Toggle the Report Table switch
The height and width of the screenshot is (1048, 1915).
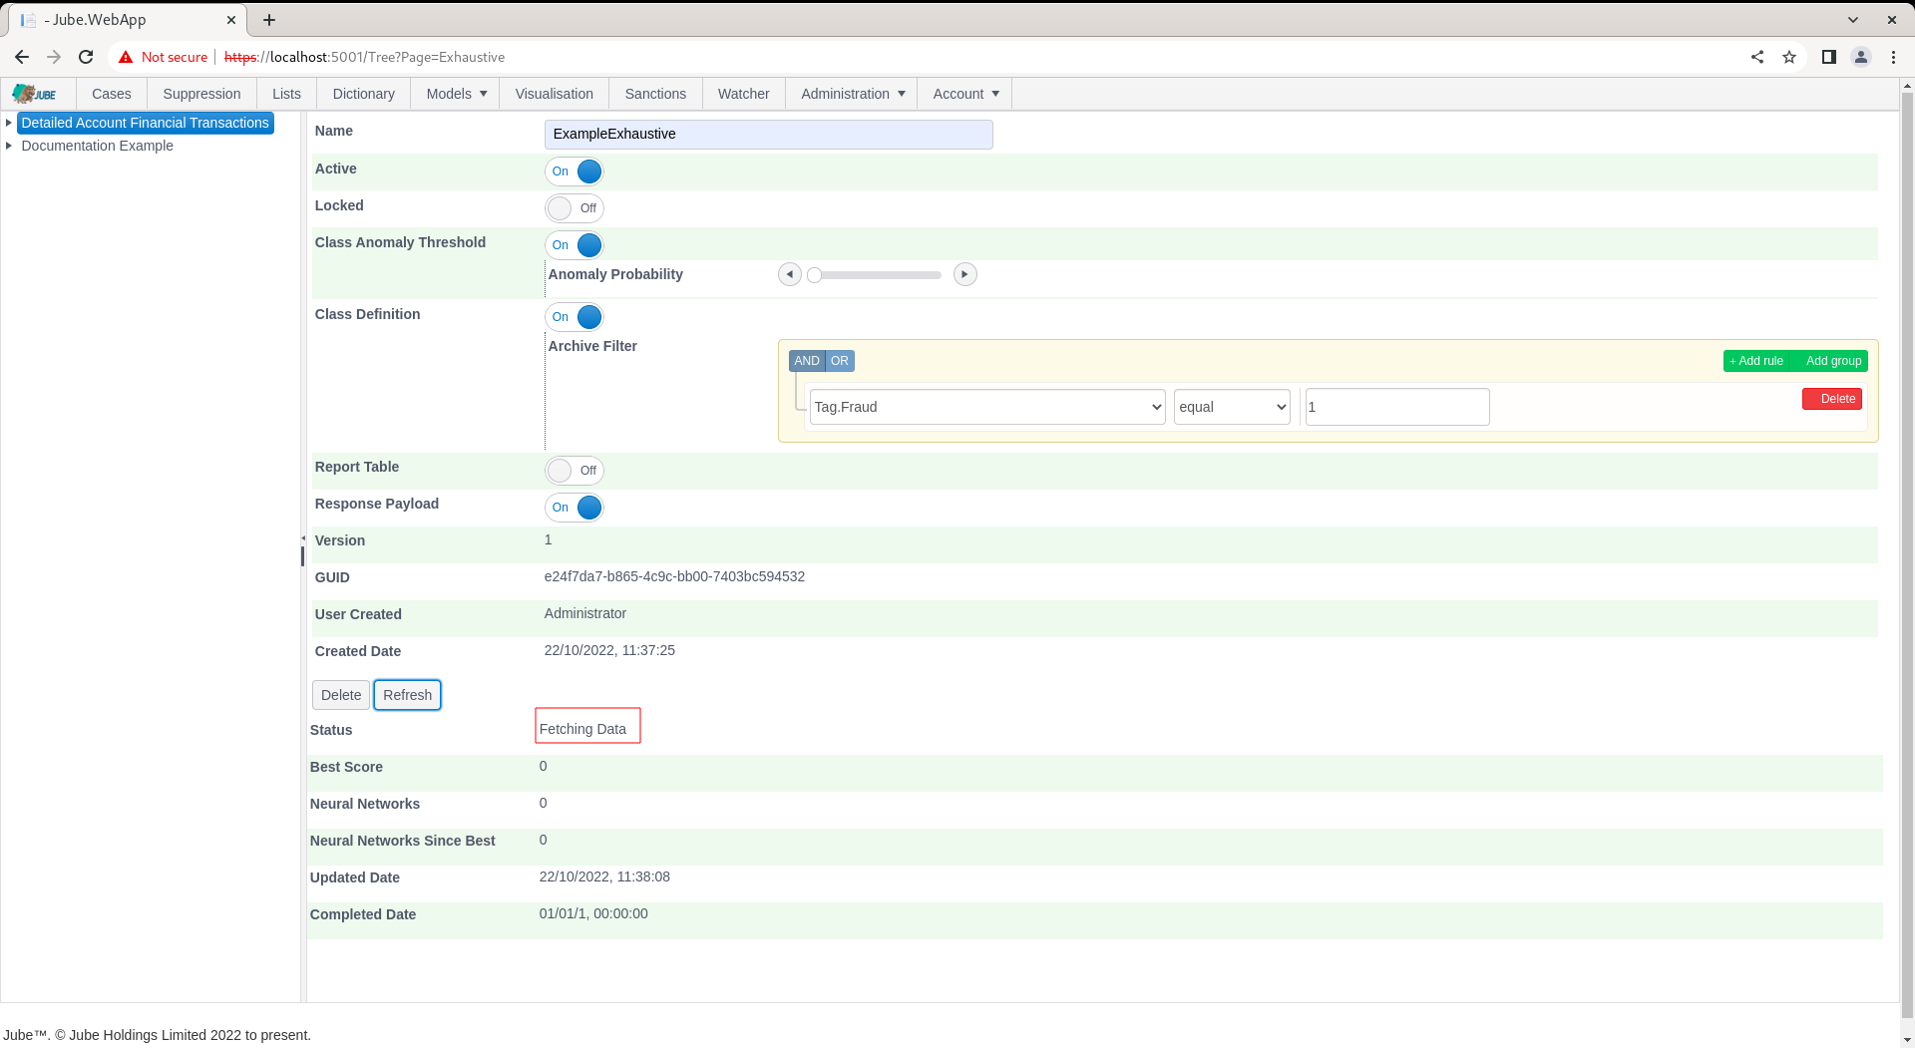[574, 471]
